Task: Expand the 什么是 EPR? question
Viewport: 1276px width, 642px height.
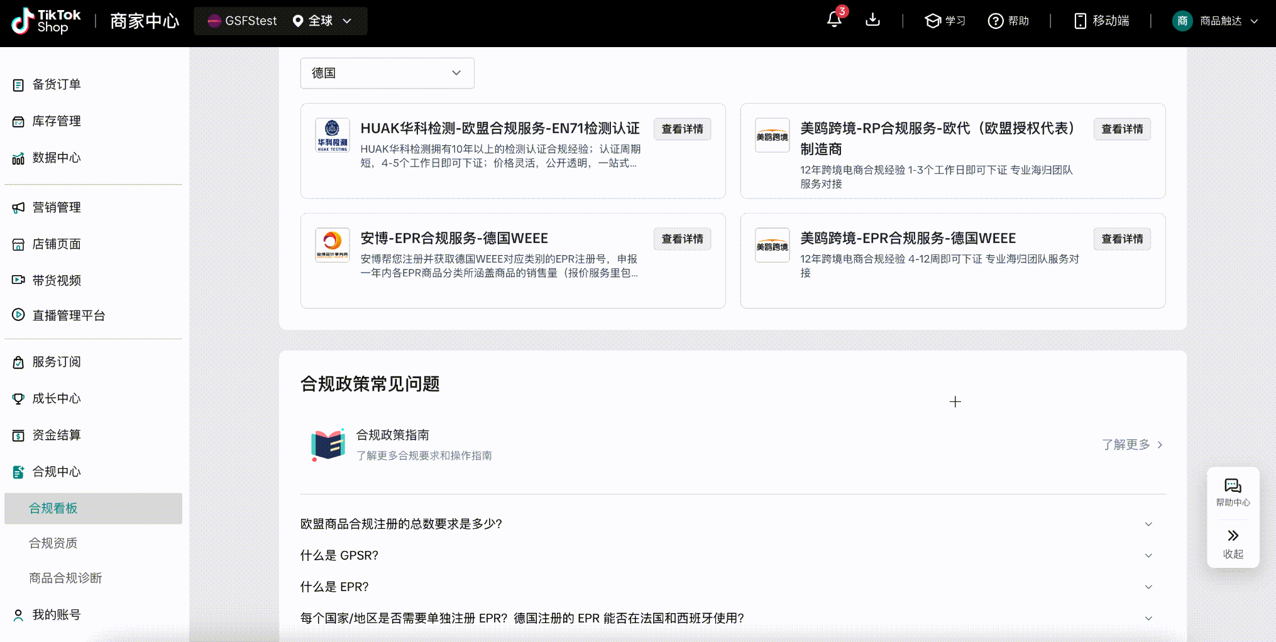Action: [1148, 587]
